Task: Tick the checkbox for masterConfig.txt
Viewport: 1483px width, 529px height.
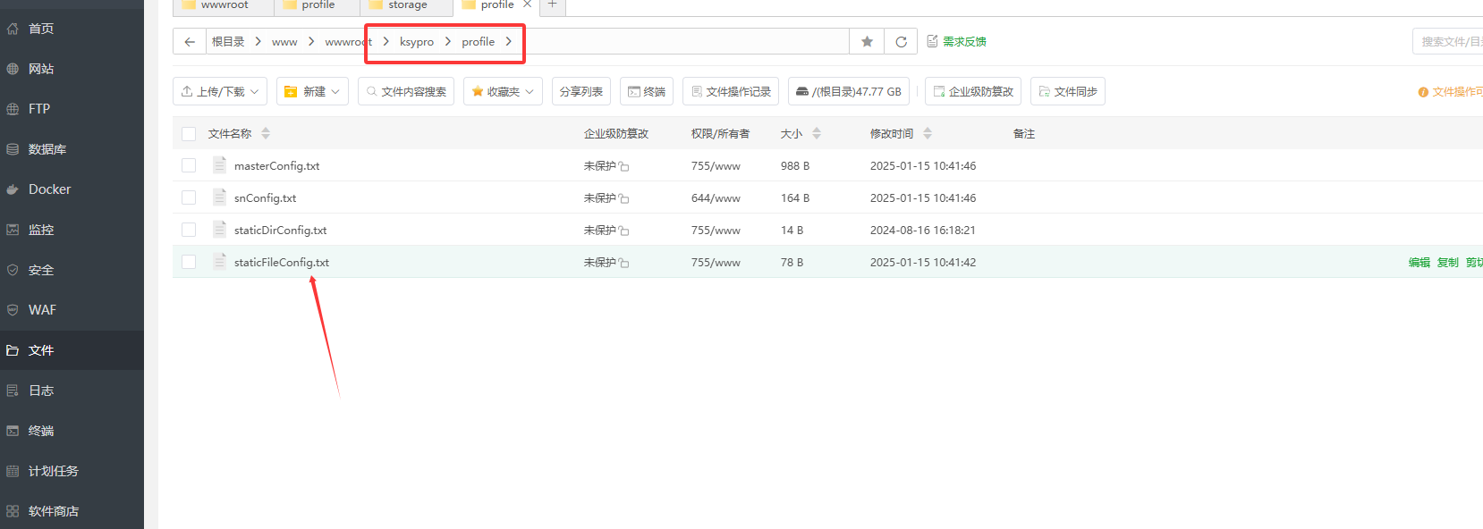Action: pyautogui.click(x=189, y=165)
